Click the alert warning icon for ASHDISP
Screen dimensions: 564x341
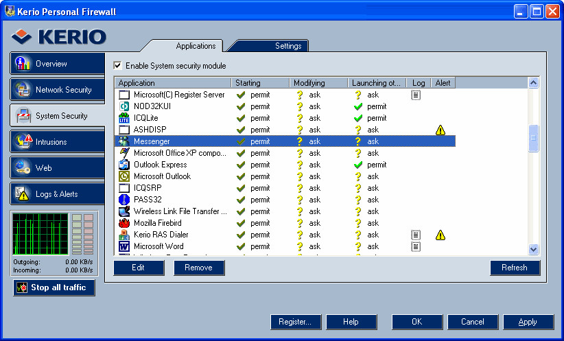pyautogui.click(x=440, y=130)
